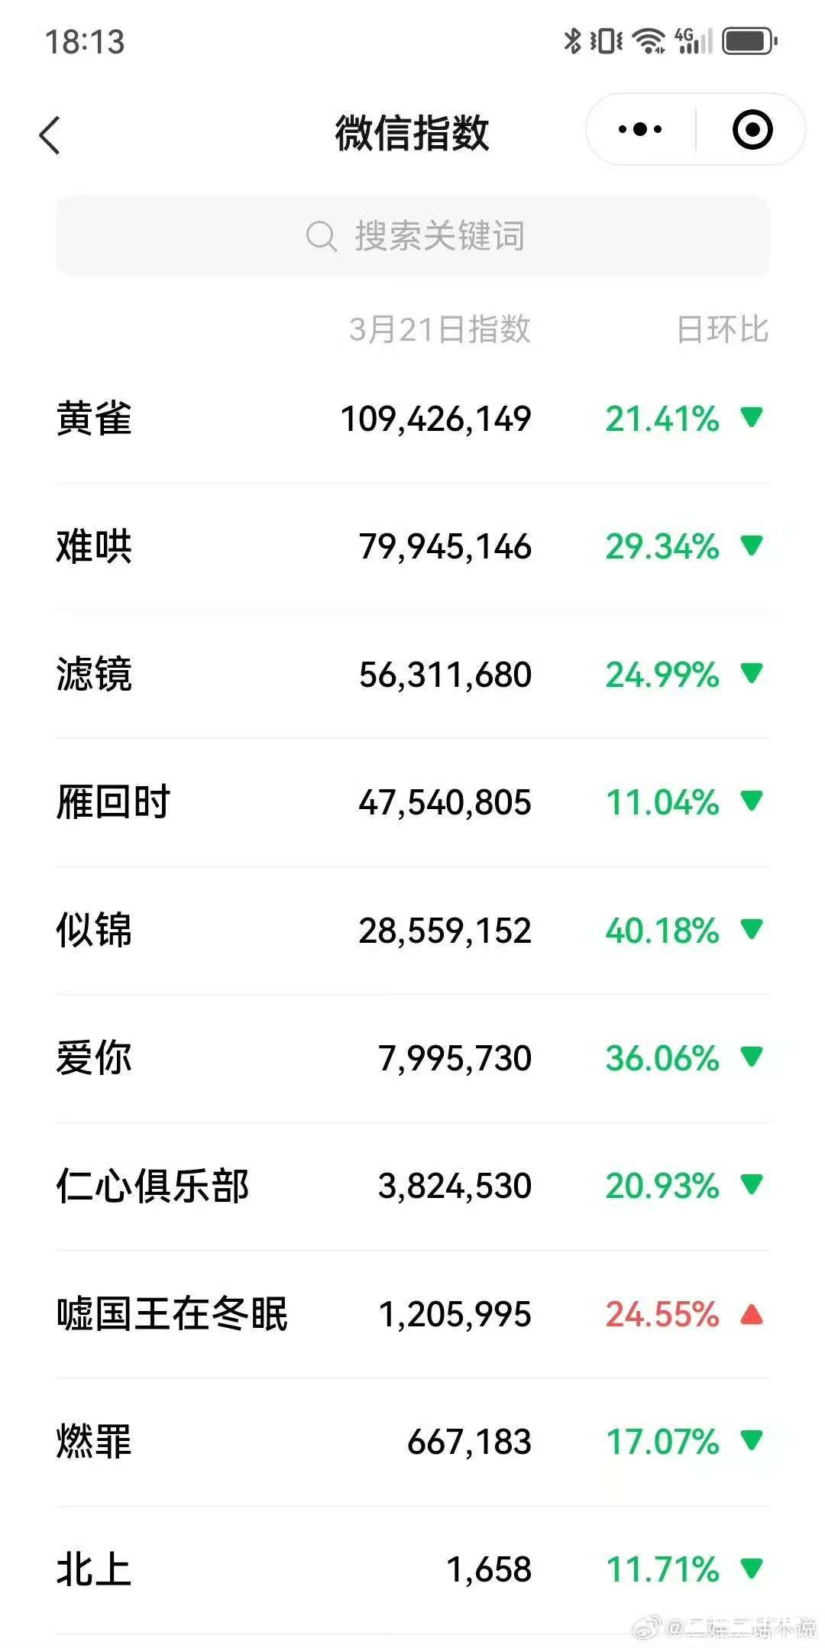Tap the battery status icon

749,40
